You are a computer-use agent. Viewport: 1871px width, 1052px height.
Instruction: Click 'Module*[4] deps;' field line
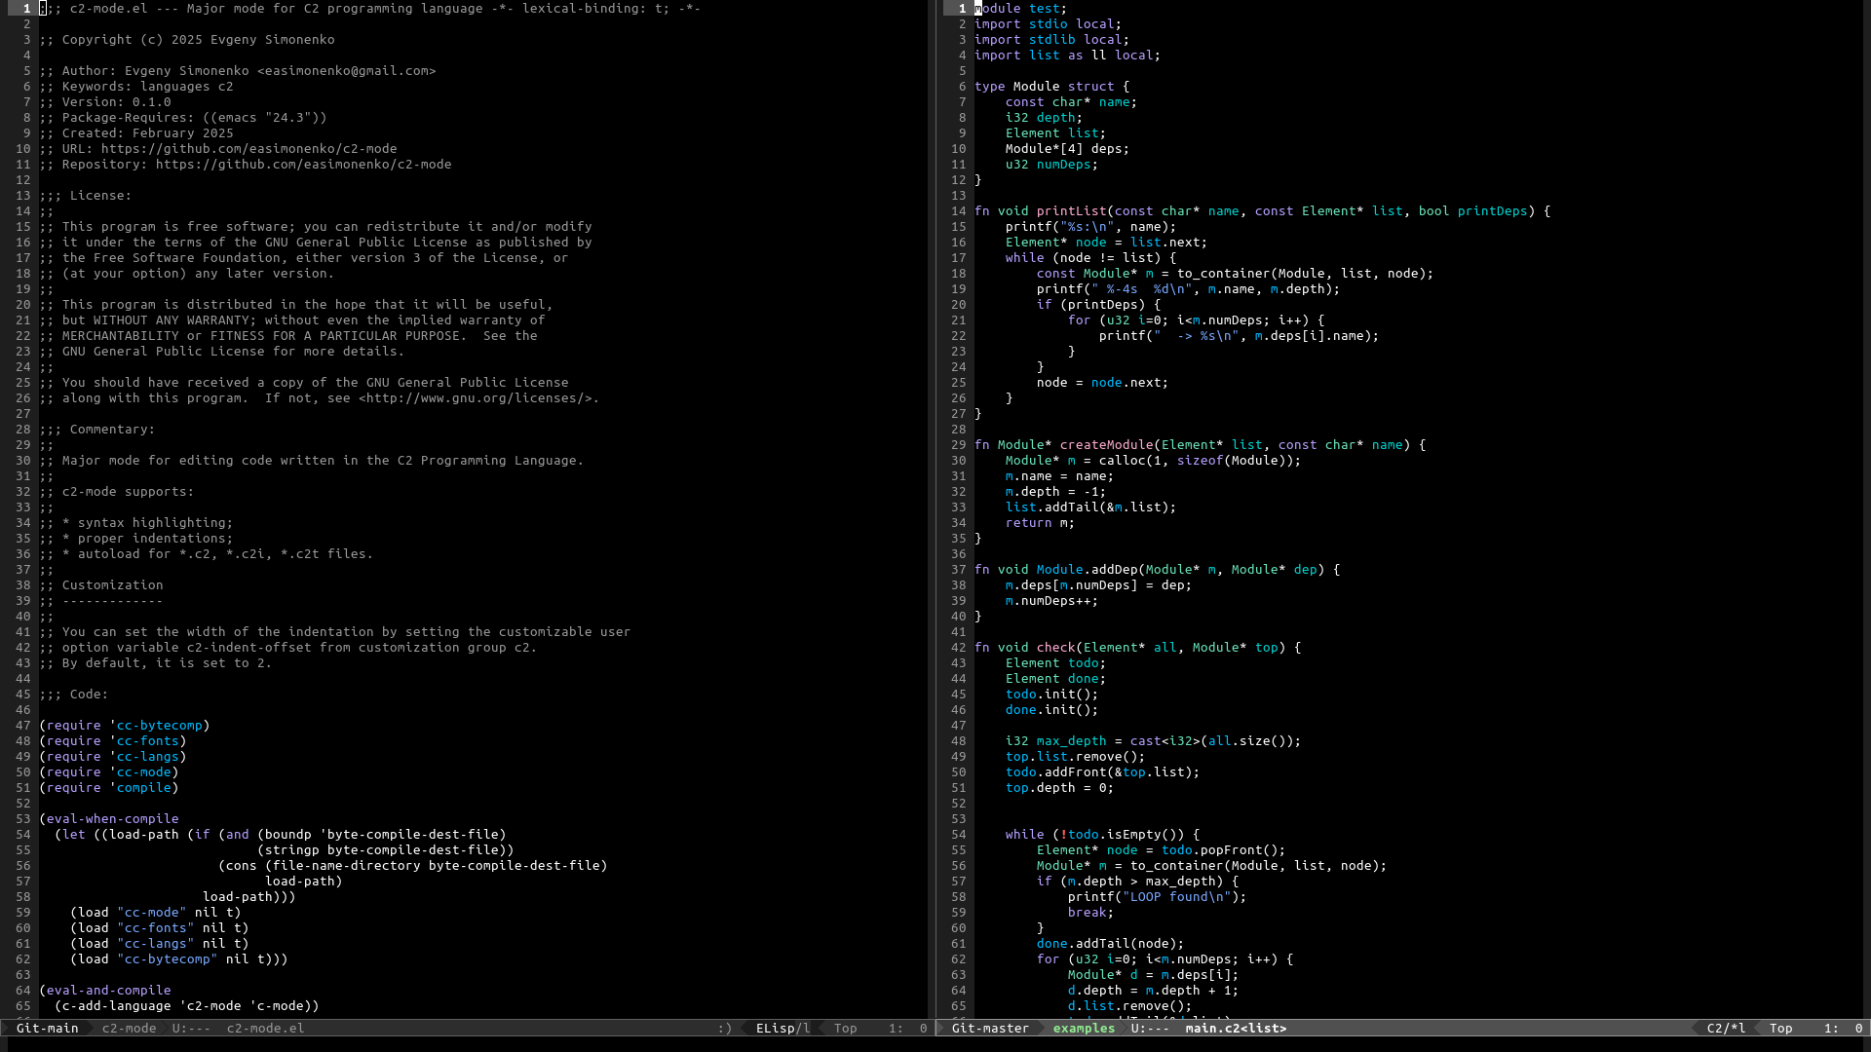coord(1068,149)
